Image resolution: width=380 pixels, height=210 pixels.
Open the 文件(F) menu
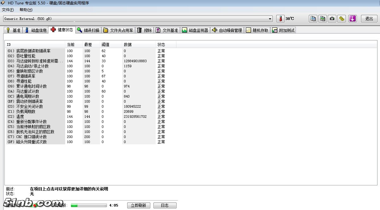[8, 10]
